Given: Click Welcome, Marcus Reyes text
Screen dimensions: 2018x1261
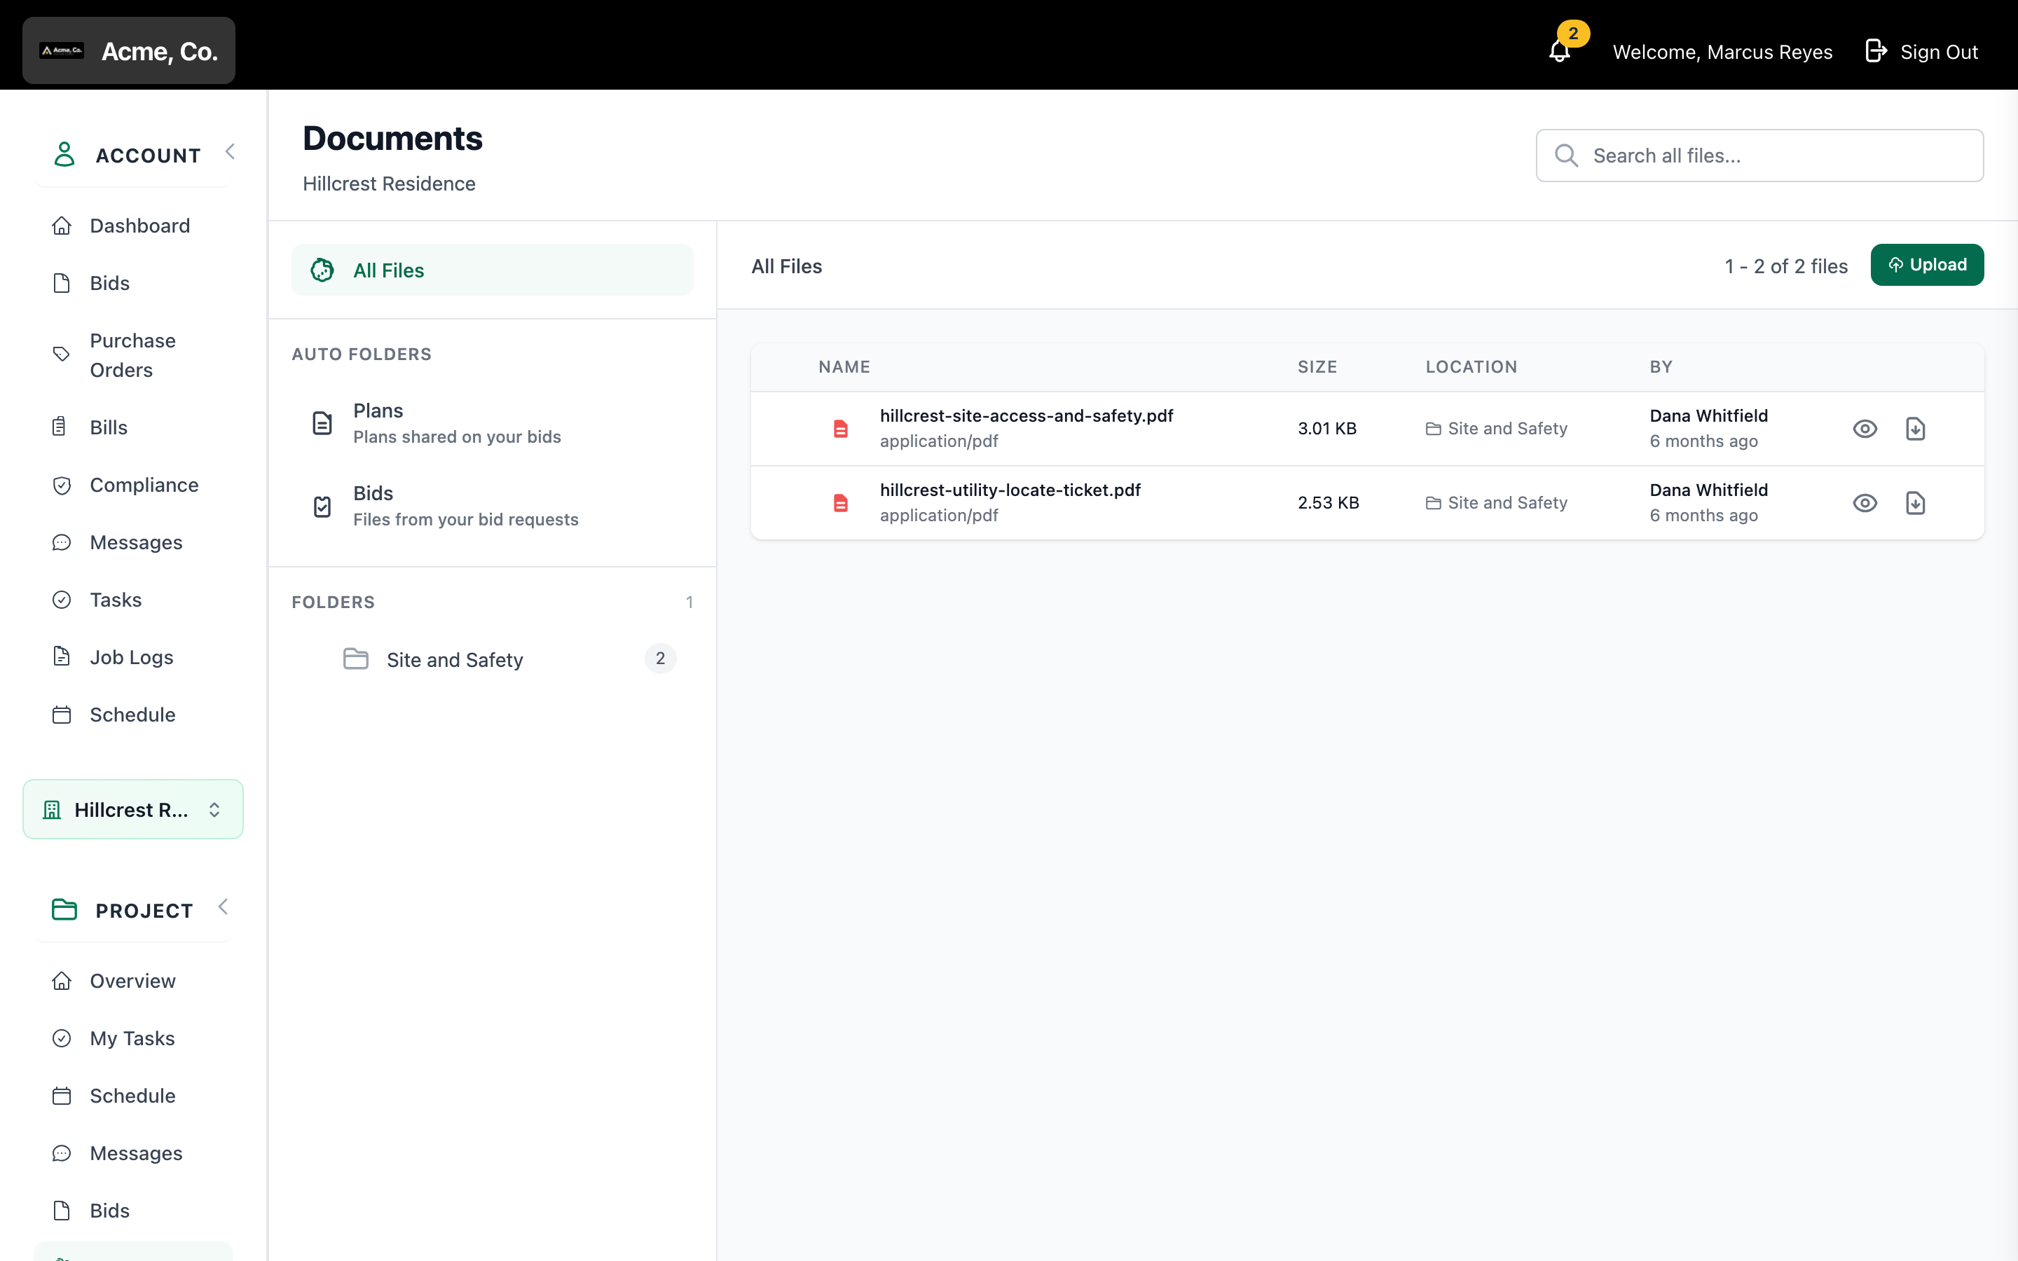Looking at the screenshot, I should (1722, 52).
